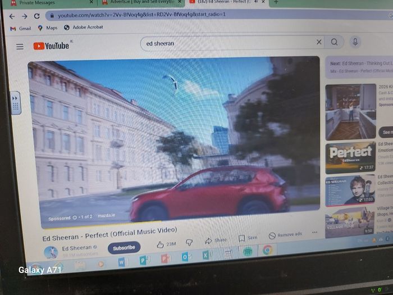Run the search with the magnifier button

tap(334, 42)
